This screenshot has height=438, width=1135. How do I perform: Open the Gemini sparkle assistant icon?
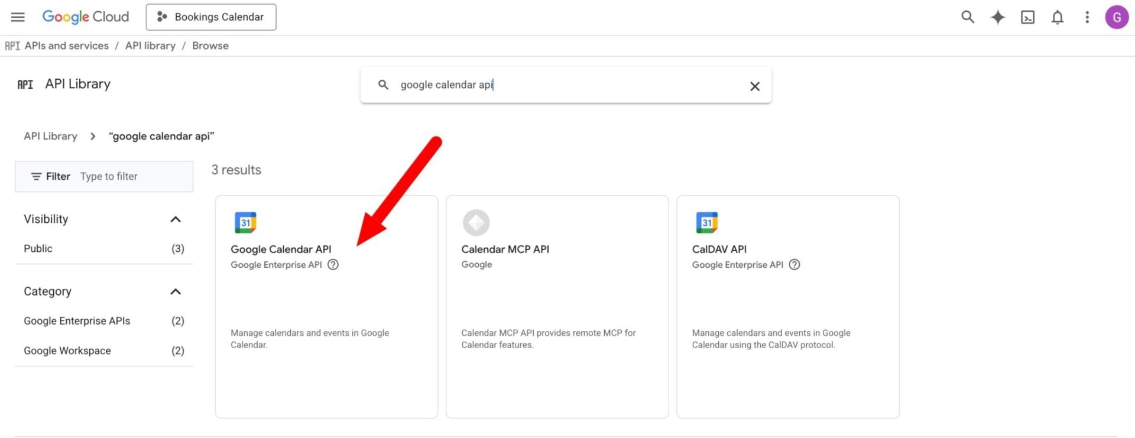pos(998,17)
